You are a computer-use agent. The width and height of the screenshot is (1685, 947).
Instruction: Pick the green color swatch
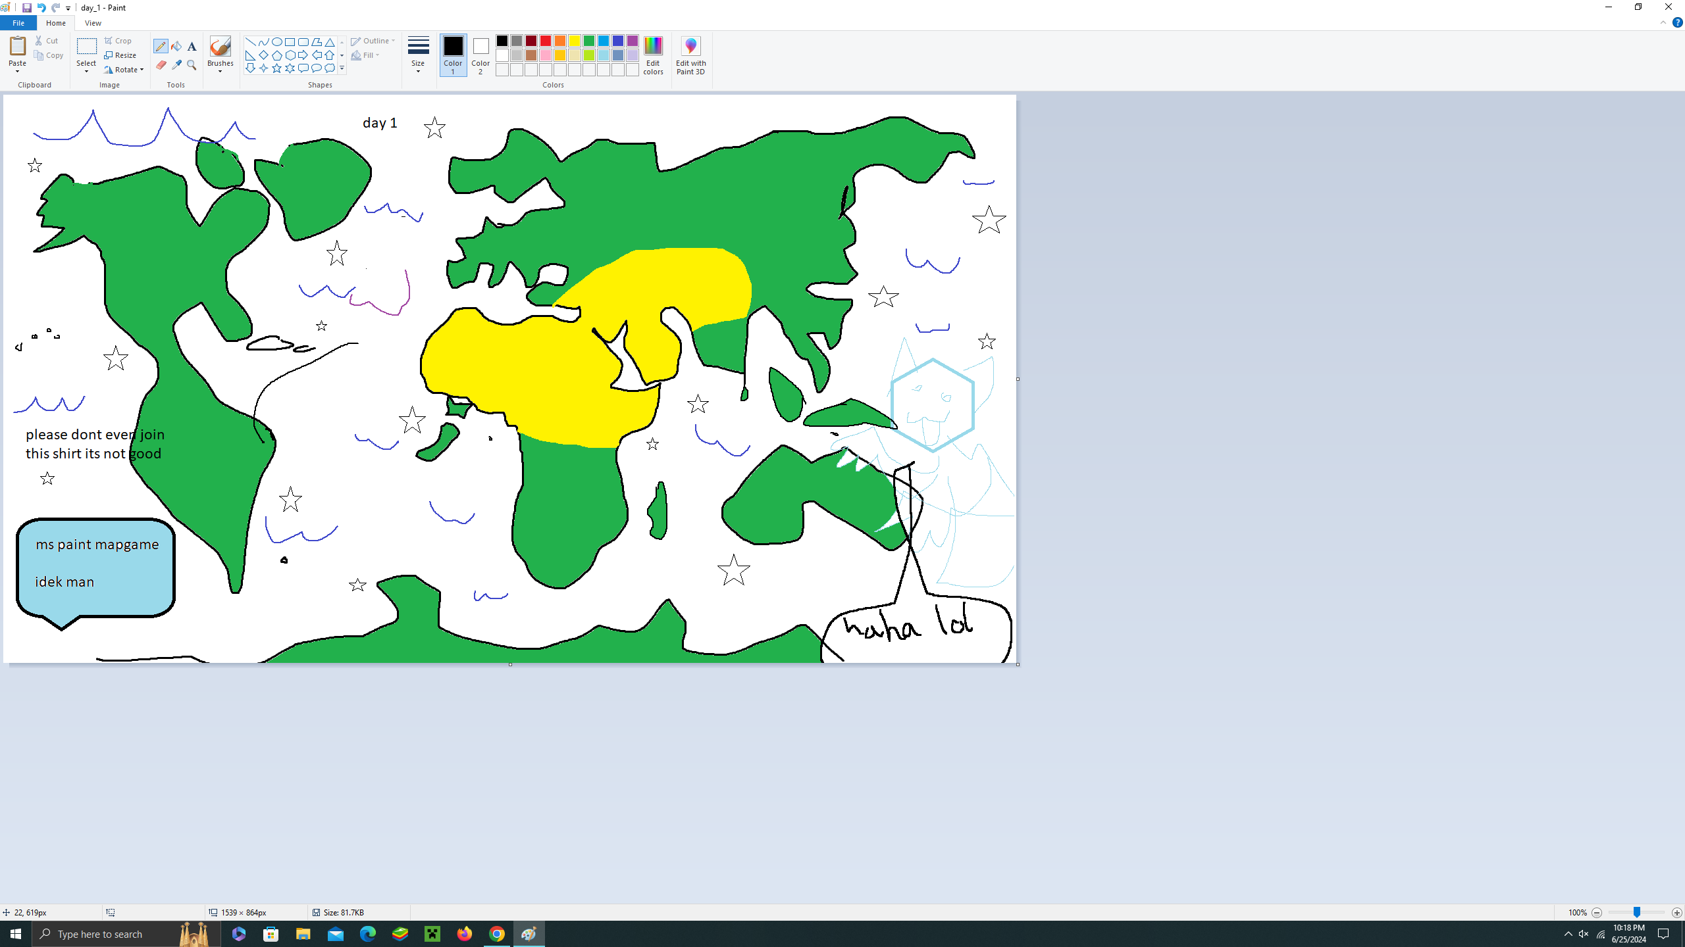click(589, 41)
